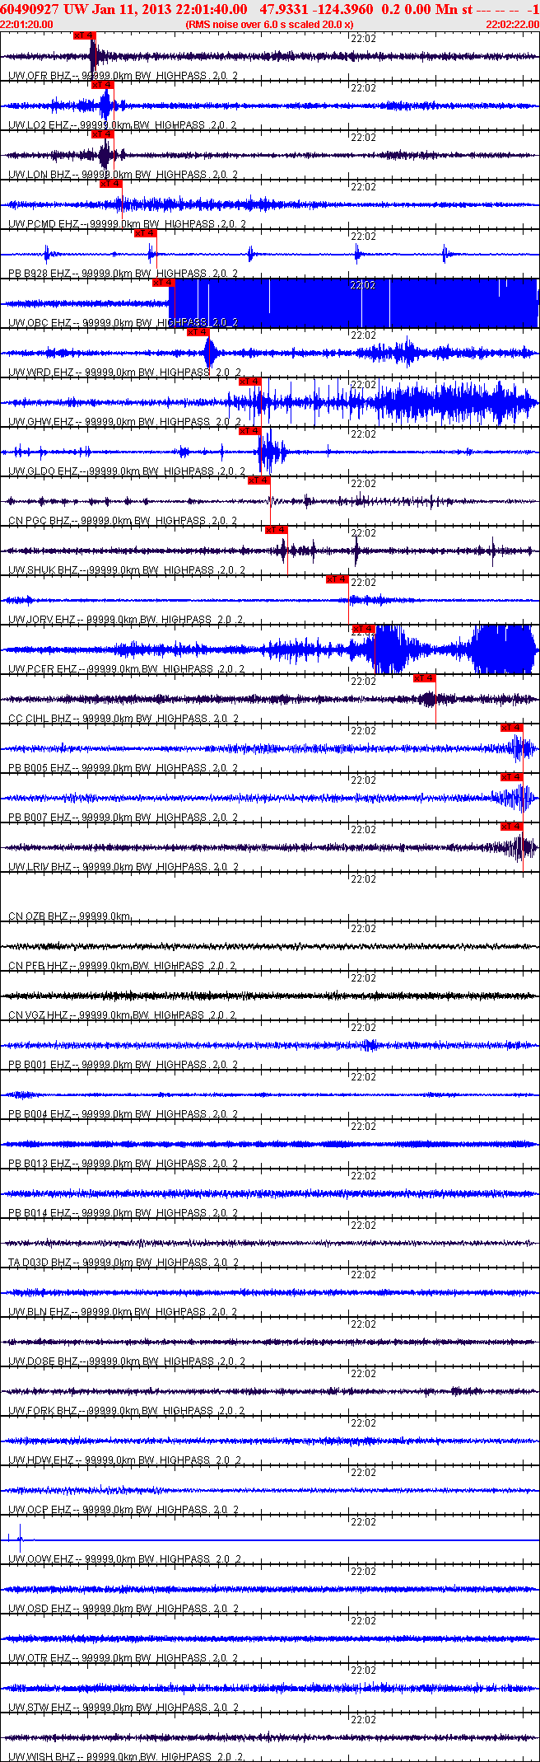Image resolution: width=540 pixels, height=1762 pixels.
Task: Select station label "UW.HDW EHZ"
Action: coord(40,1460)
